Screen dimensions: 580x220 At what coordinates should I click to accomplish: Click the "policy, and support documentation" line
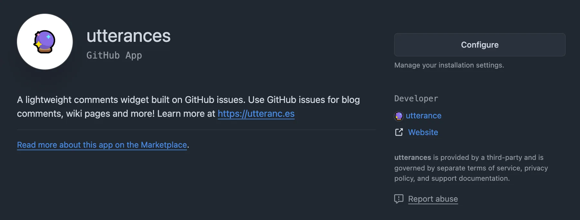(x=452, y=179)
